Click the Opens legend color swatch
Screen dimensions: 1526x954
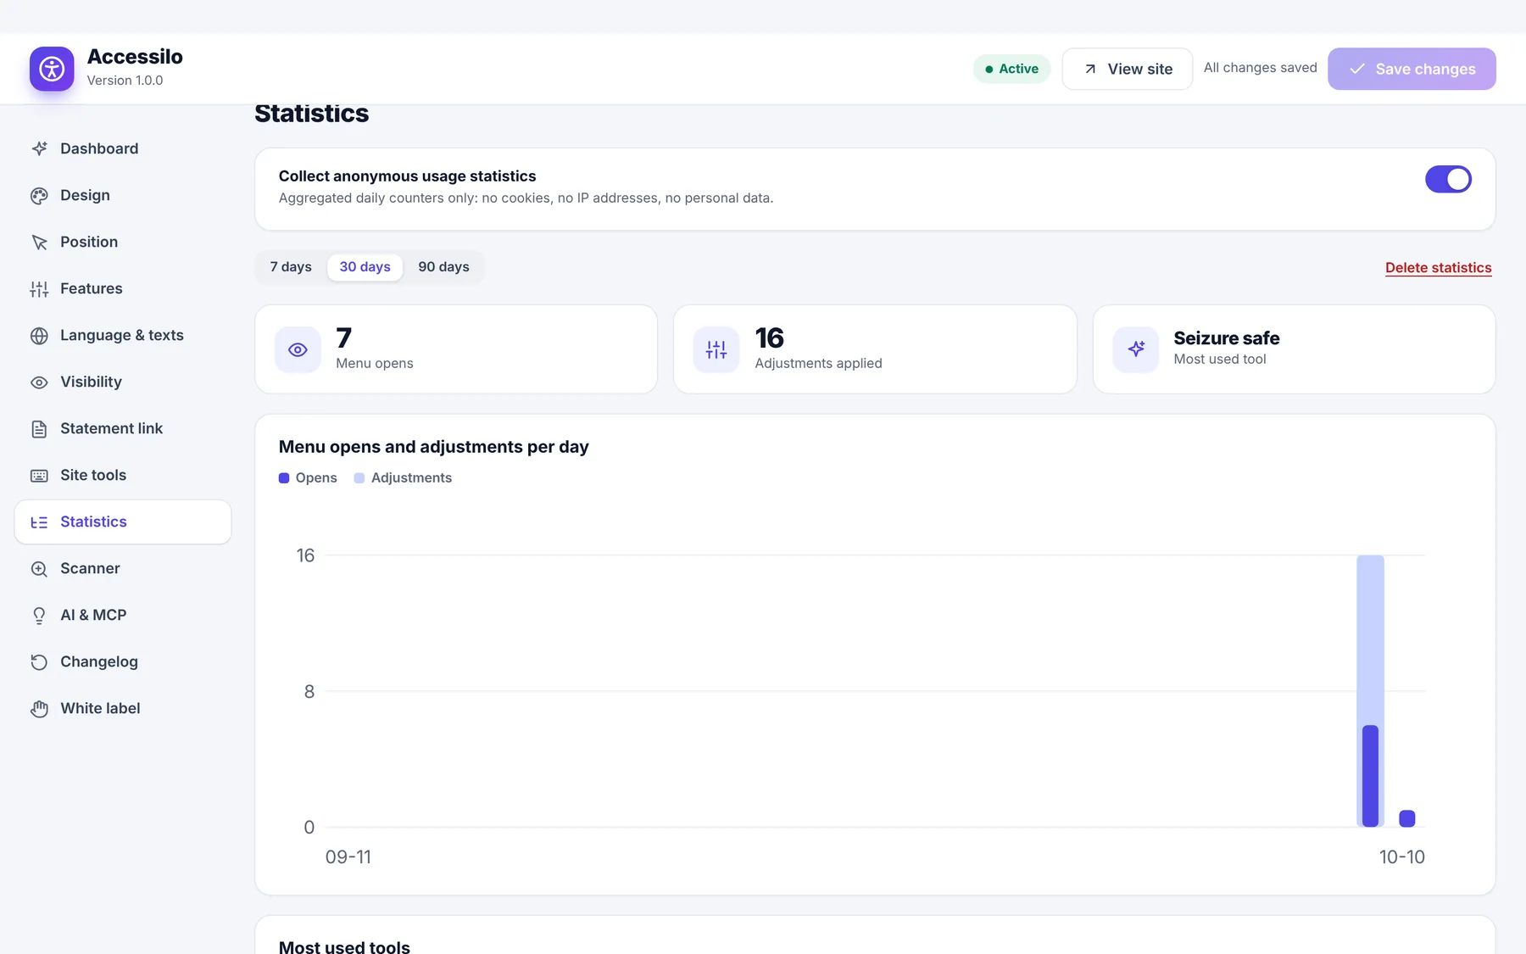[284, 478]
